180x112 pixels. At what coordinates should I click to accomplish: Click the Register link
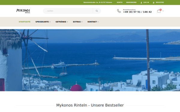click(x=160, y=2)
